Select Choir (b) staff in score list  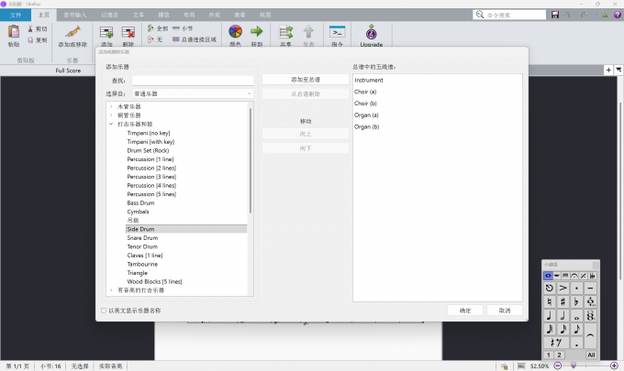[365, 104]
